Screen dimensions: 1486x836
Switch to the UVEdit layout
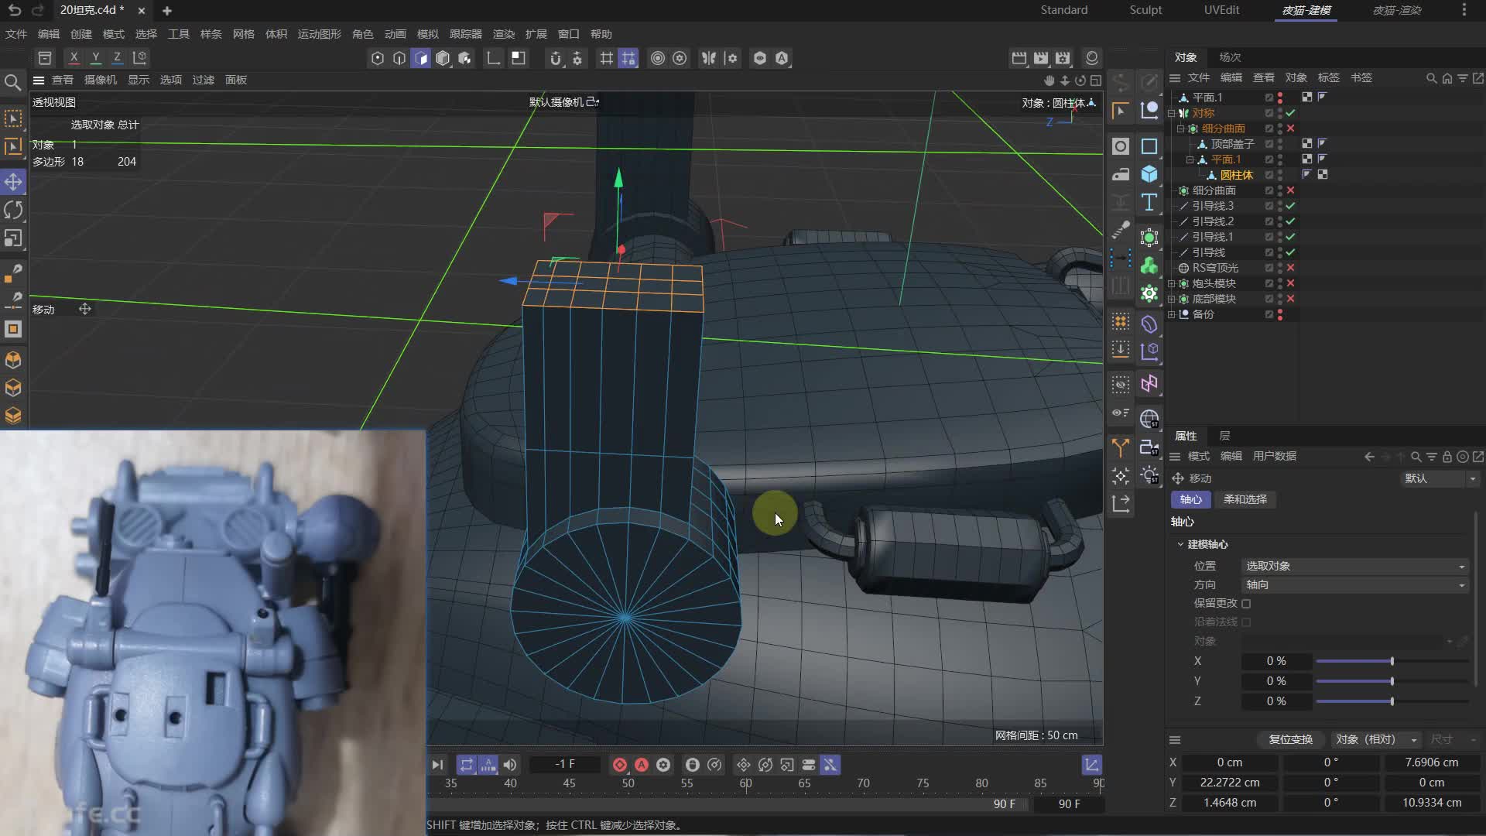coord(1221,10)
